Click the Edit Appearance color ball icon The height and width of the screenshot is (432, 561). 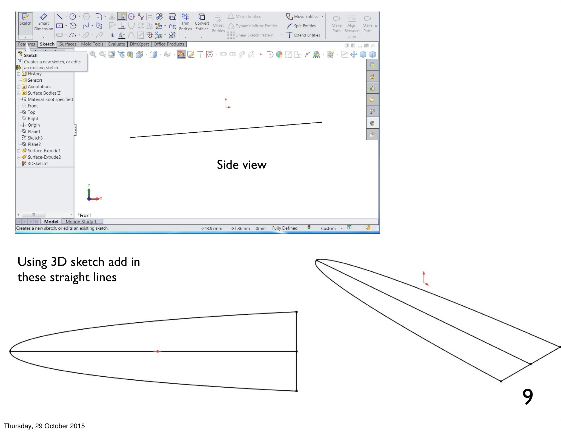point(279,55)
